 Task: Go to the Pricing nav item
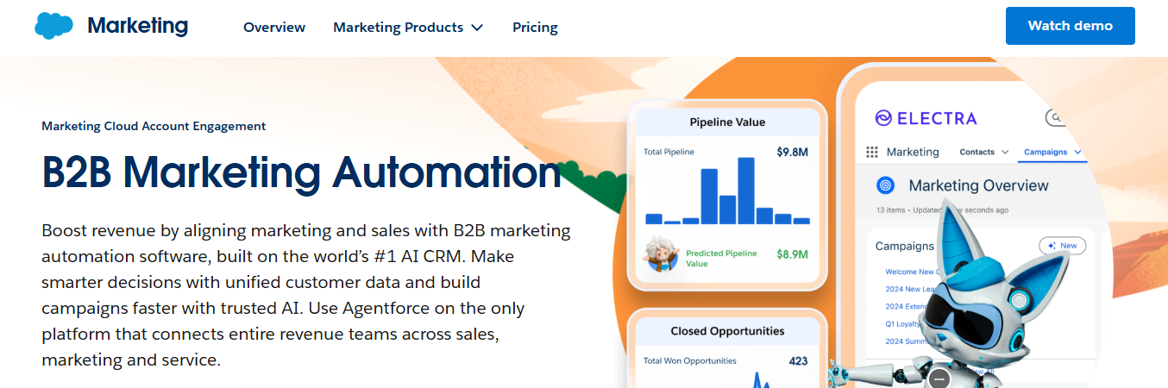tap(535, 27)
